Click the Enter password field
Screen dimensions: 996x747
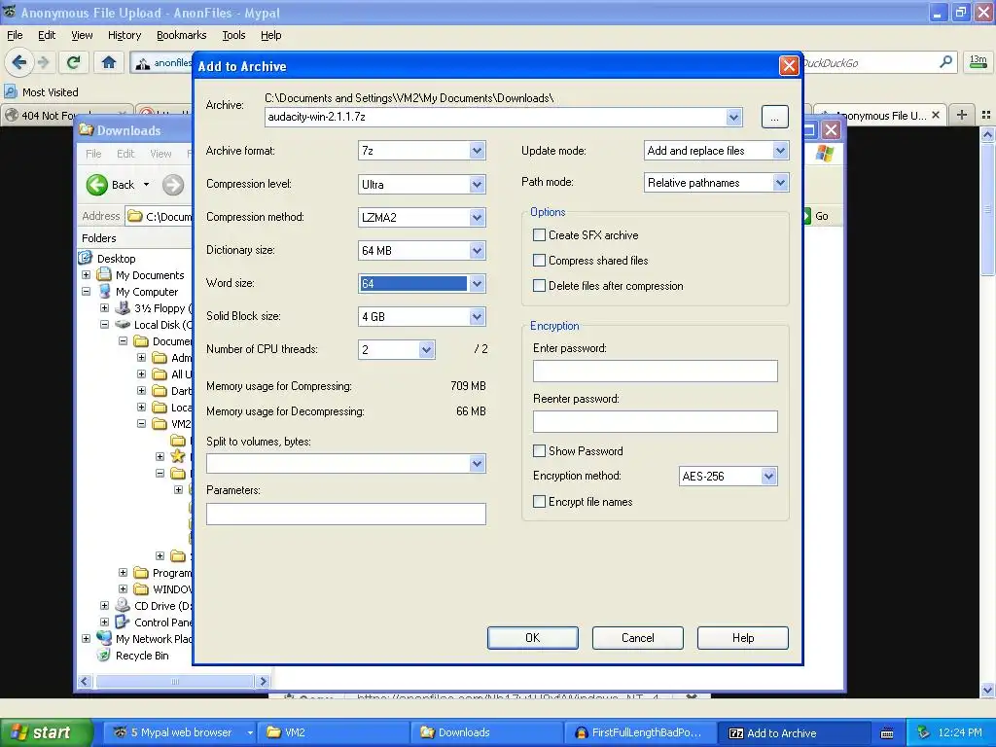click(655, 371)
